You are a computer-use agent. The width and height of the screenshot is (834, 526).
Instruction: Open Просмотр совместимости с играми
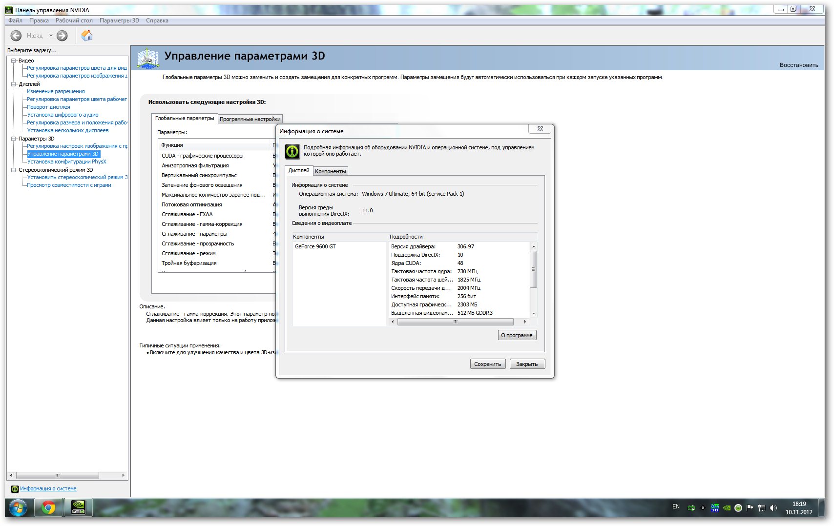pos(69,185)
